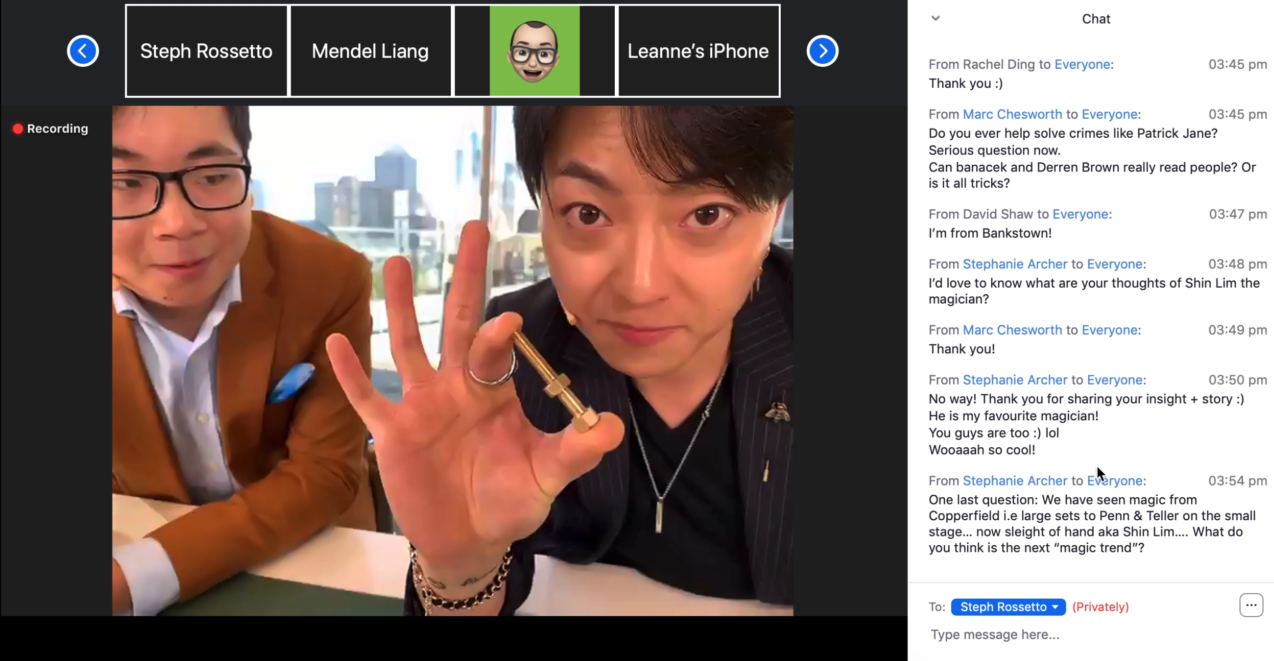Open the chat recipient dropdown Steph Rossetto

point(1008,607)
